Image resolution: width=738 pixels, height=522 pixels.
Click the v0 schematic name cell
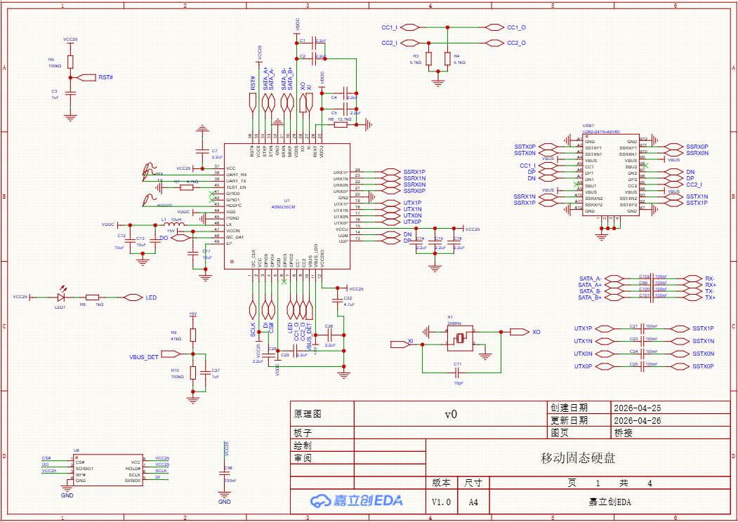click(x=451, y=414)
